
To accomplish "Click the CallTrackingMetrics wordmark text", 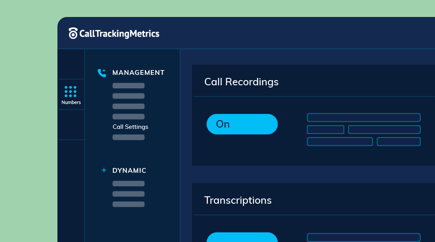I will (x=119, y=34).
